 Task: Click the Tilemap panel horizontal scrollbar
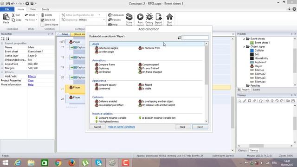[x=256, y=146]
